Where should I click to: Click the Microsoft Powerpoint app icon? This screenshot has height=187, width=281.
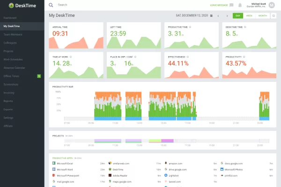click(54, 175)
